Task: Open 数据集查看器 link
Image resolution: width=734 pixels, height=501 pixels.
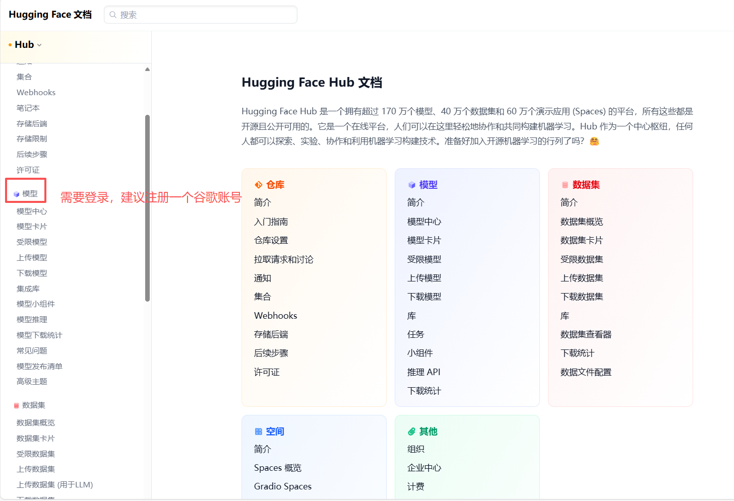Action: pyautogui.click(x=586, y=334)
